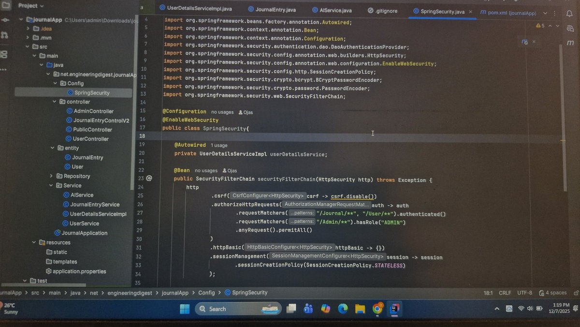Click the '1 usage' hint above userDetailsService
Viewport: 580px width, 327px height.
pos(219,145)
